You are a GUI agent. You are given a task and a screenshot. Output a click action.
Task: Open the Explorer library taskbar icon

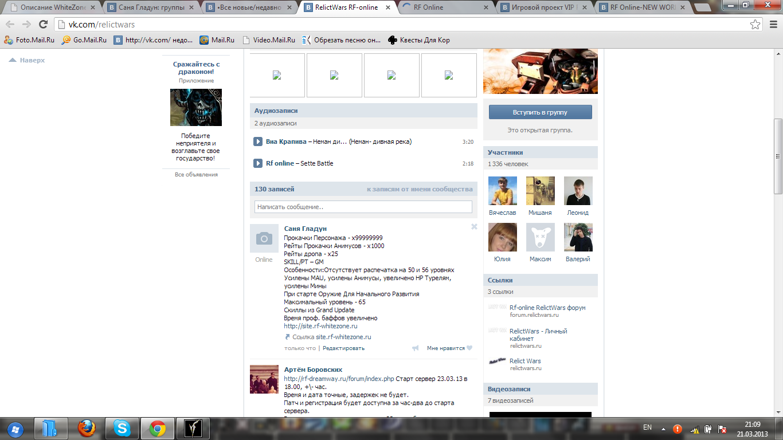pyautogui.click(x=51, y=429)
